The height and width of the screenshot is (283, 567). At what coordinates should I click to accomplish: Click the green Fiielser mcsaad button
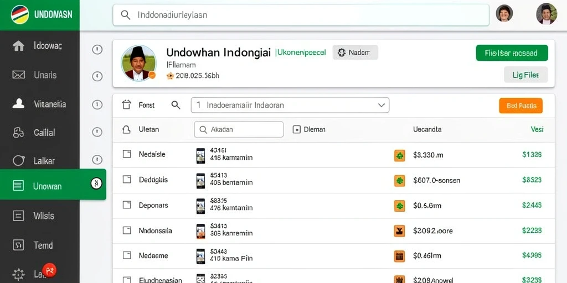pos(512,53)
